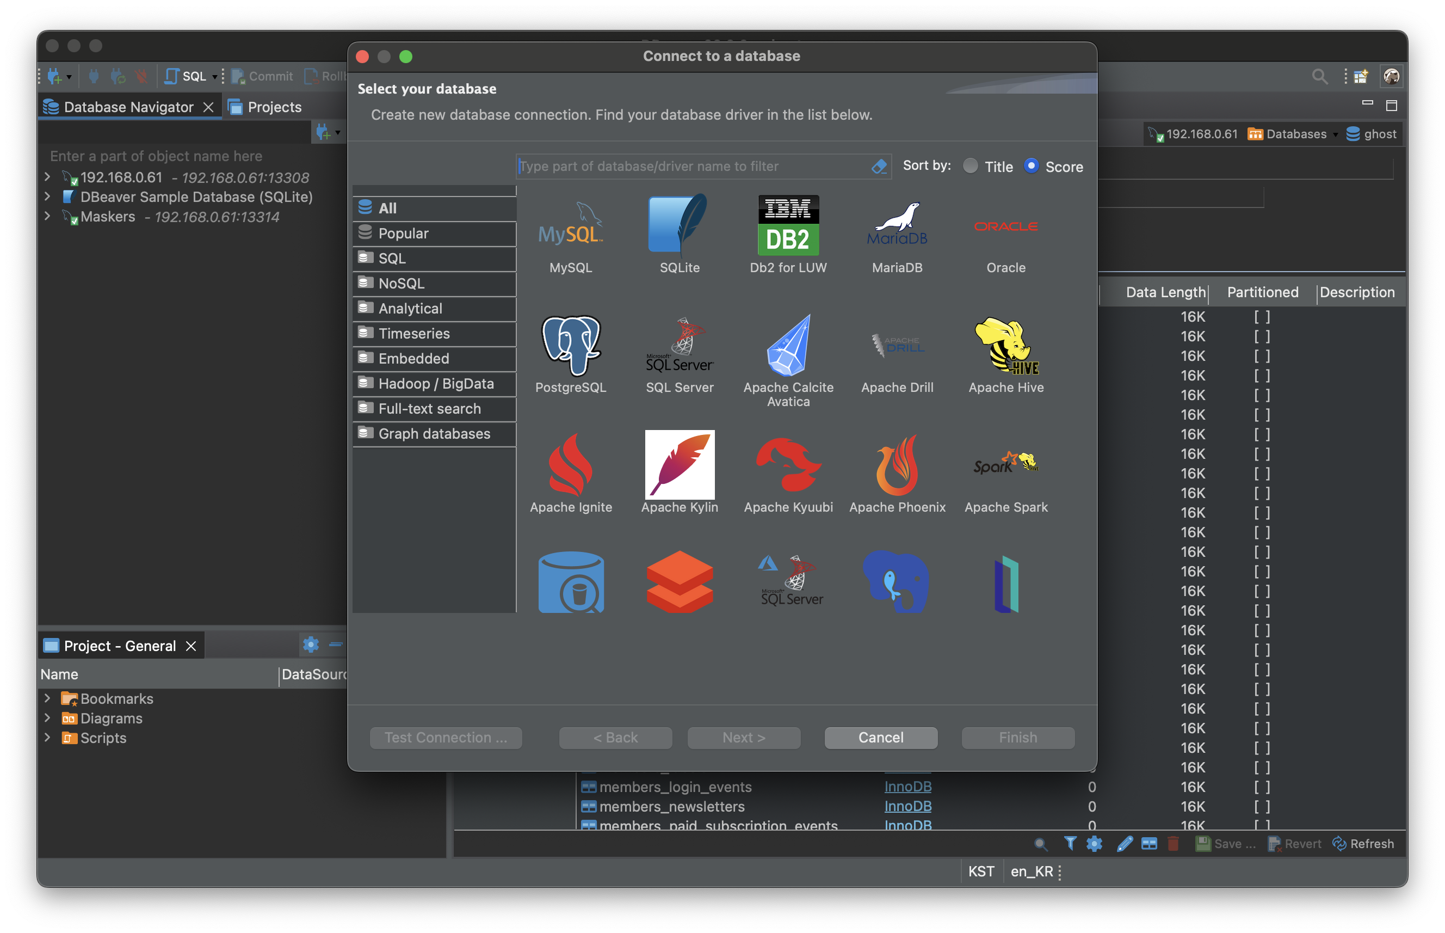Open the InnoDB link for members_newsletters
This screenshot has width=1445, height=933.
pyautogui.click(x=907, y=806)
